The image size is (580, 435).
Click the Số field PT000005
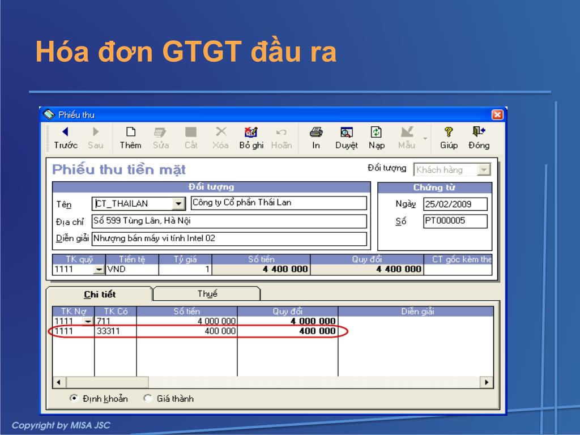coord(455,221)
